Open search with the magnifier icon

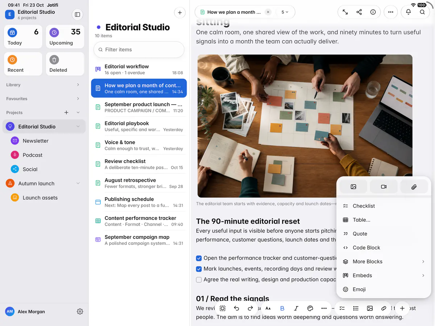(x=422, y=12)
